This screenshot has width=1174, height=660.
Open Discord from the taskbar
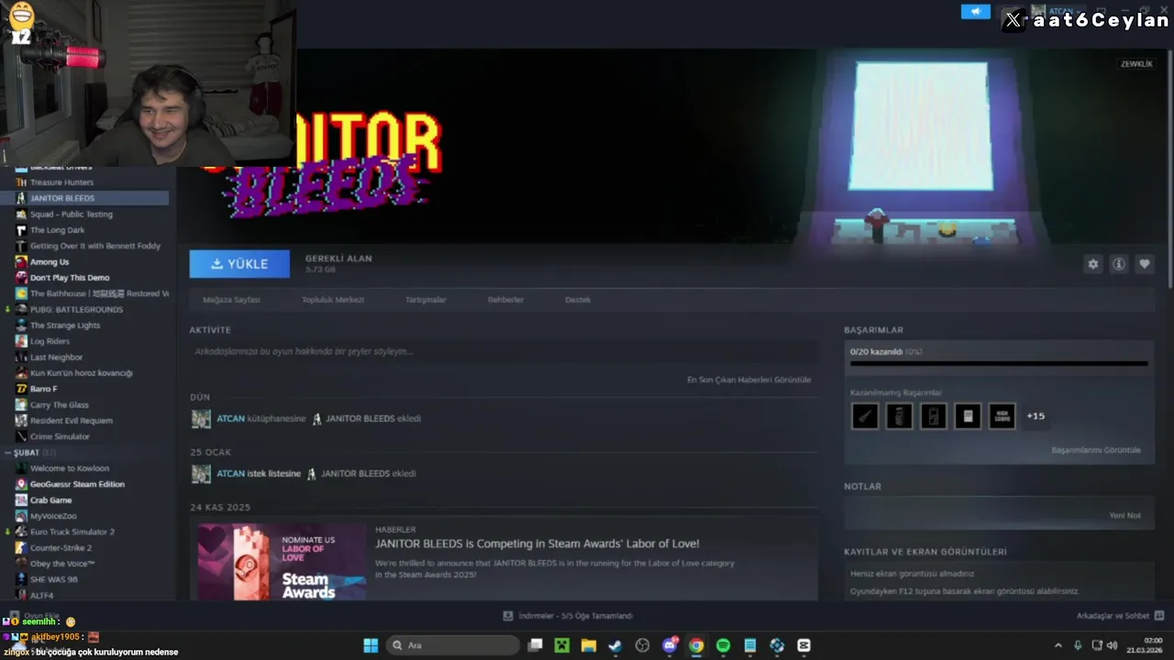point(670,645)
